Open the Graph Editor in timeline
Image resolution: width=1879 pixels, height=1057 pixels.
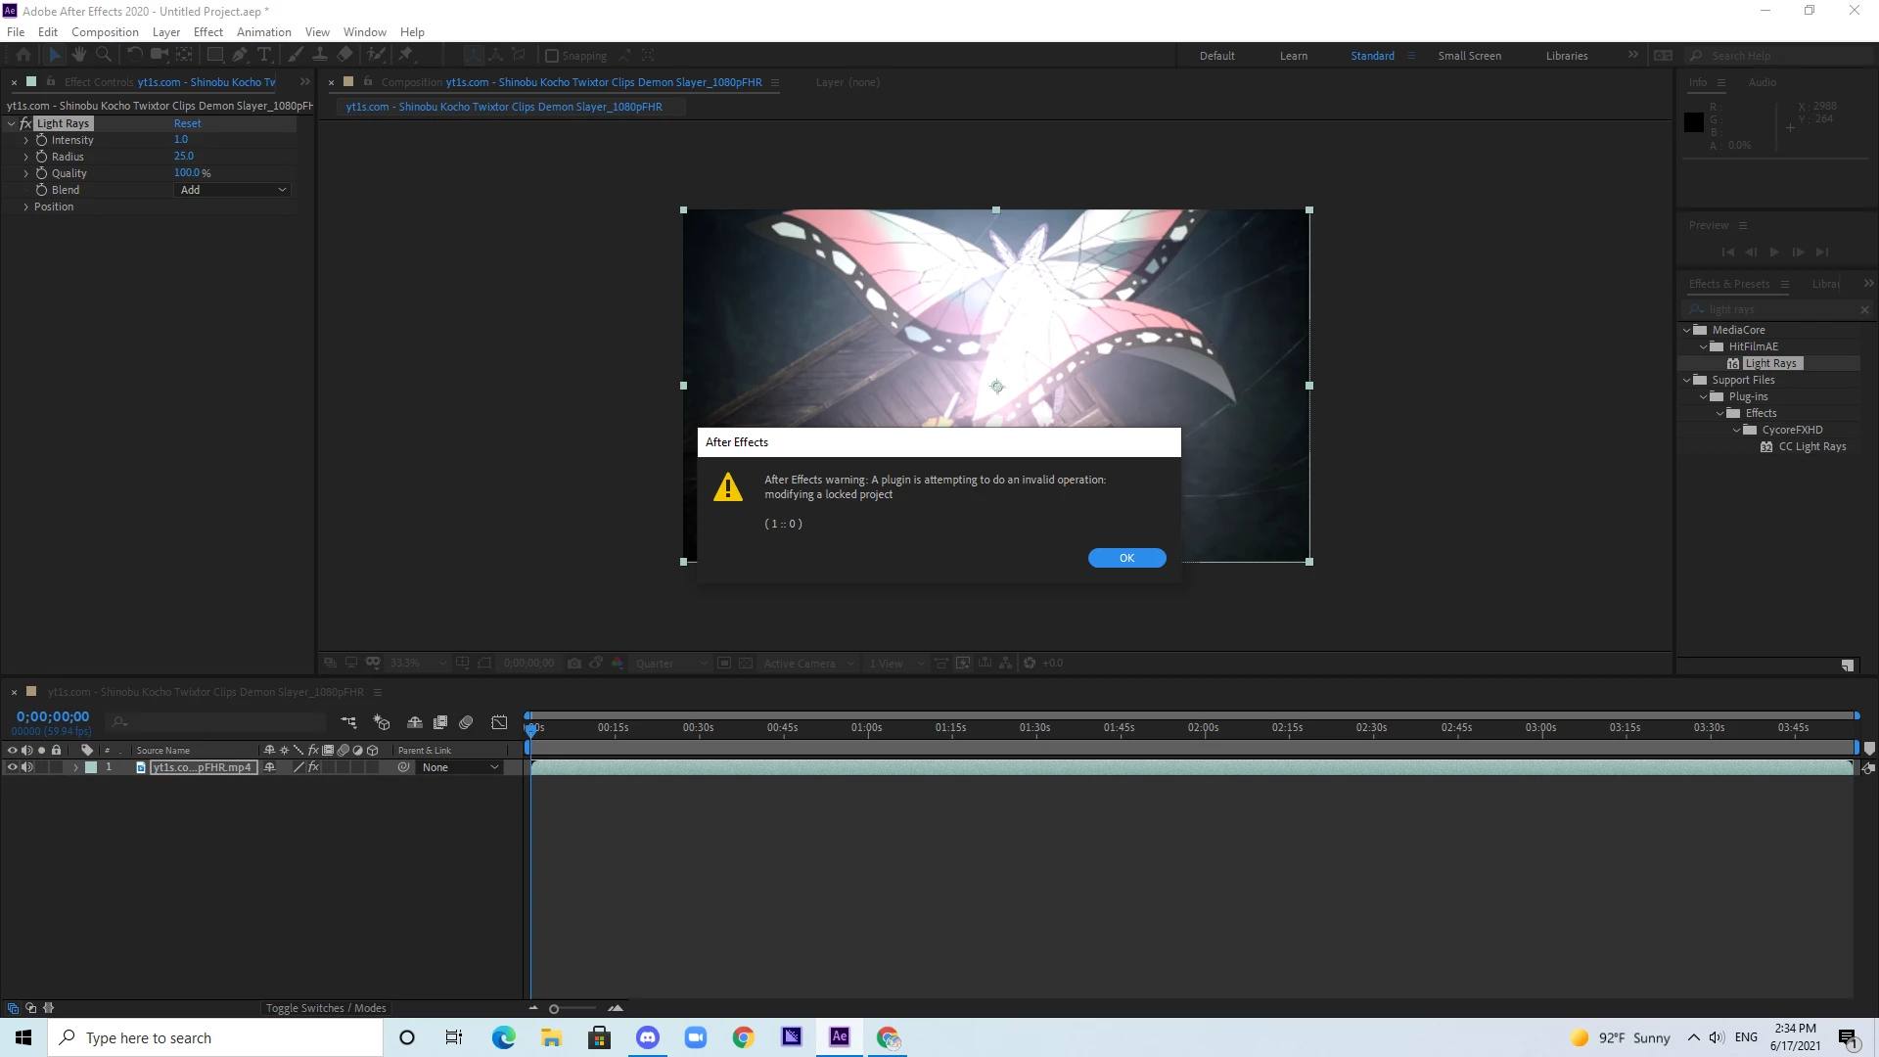499,722
